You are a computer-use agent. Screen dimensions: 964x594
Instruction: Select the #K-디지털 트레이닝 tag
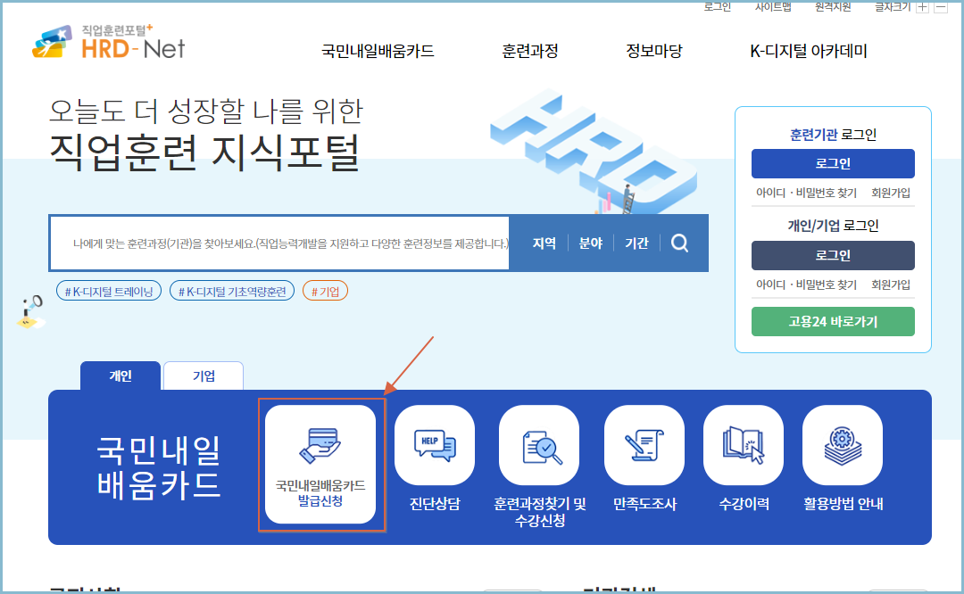click(108, 290)
